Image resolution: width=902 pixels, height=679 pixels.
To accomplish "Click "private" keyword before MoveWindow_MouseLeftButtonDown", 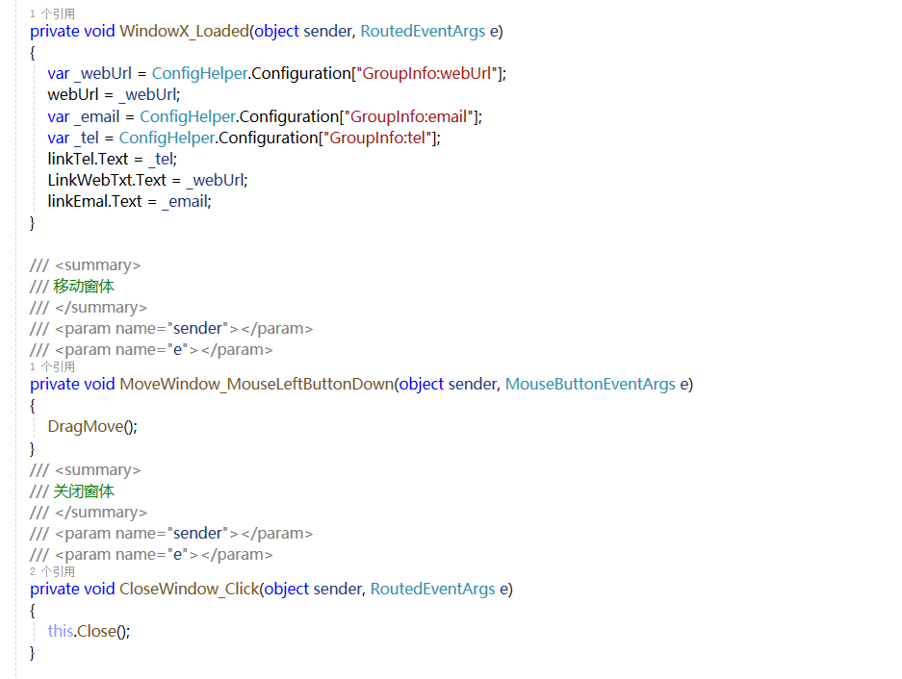I will tap(55, 384).
